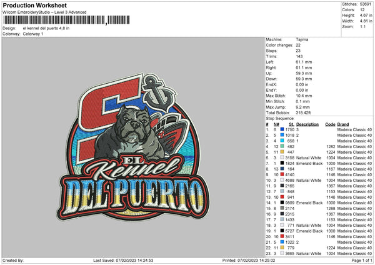The height and width of the screenshot is (265, 375).
Task: Pick the red swatch beside 941 stitches
Action: [x=282, y=197]
